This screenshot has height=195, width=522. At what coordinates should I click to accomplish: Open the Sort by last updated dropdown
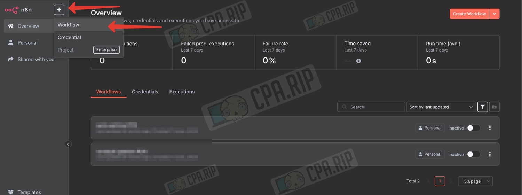[x=441, y=107]
